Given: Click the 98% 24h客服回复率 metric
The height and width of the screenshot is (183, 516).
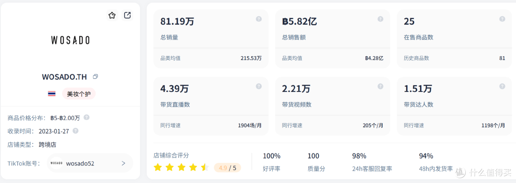Looking at the screenshot, I should tap(372, 163).
